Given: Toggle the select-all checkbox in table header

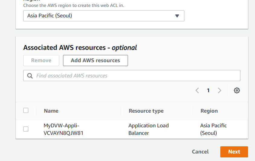Looking at the screenshot, I should (26, 111).
